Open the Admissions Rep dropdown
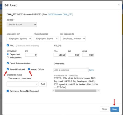 pyautogui.click(x=19, y=39)
